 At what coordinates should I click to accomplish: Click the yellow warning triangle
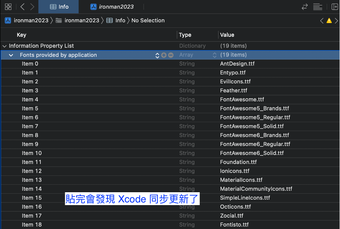click(x=329, y=21)
